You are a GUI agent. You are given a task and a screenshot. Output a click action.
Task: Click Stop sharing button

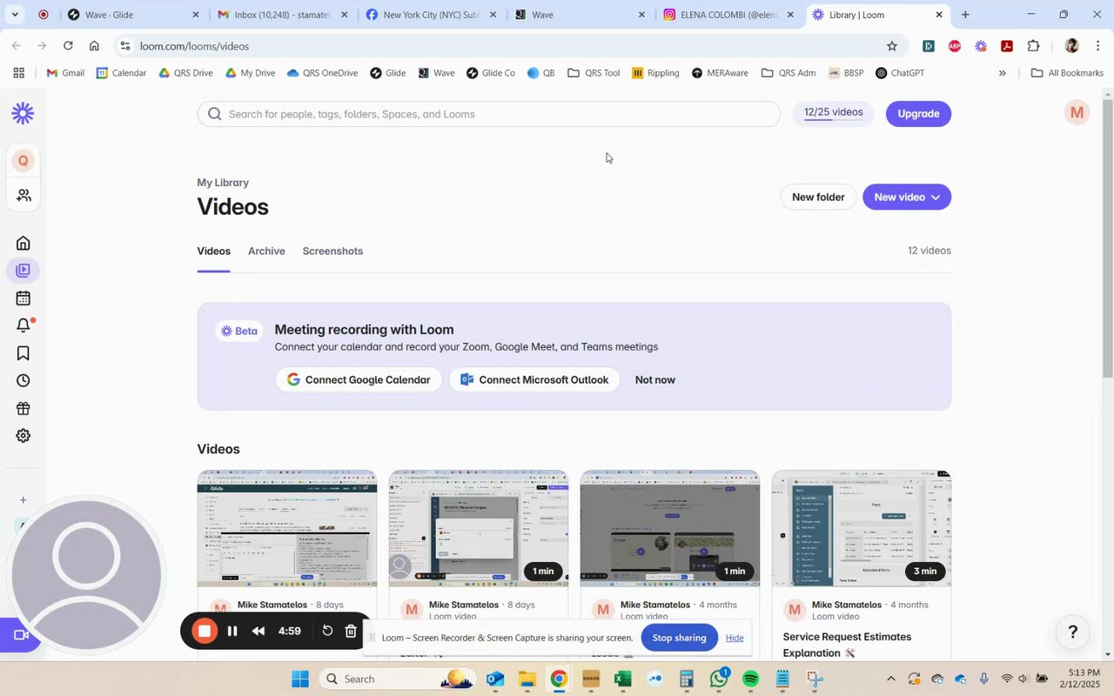[679, 638]
